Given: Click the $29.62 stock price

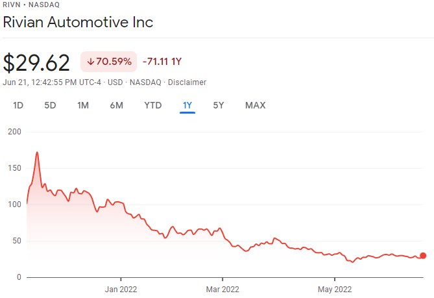Looking at the screenshot, I should pos(36,62).
